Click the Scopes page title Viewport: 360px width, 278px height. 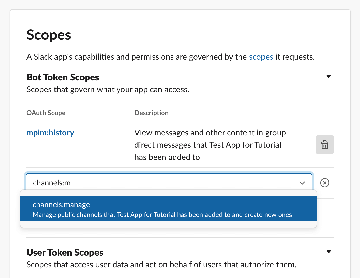49,35
